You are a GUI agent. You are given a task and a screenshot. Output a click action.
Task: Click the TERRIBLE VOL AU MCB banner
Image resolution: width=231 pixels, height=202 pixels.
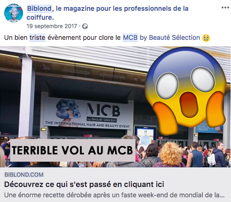[73, 150]
